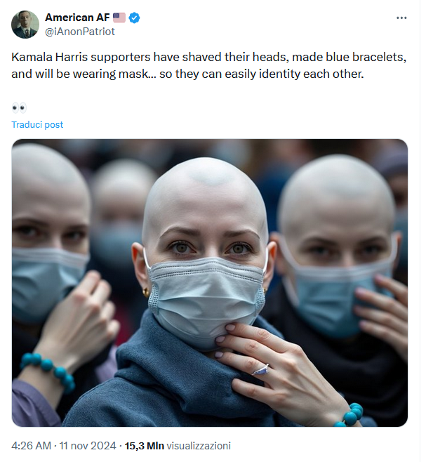Open the attached photo of masked woman

210,283
